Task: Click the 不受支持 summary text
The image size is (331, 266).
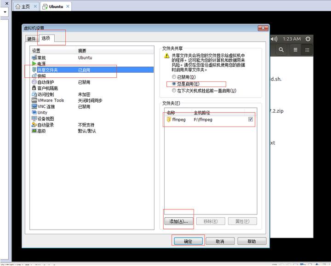Action: click(86, 125)
